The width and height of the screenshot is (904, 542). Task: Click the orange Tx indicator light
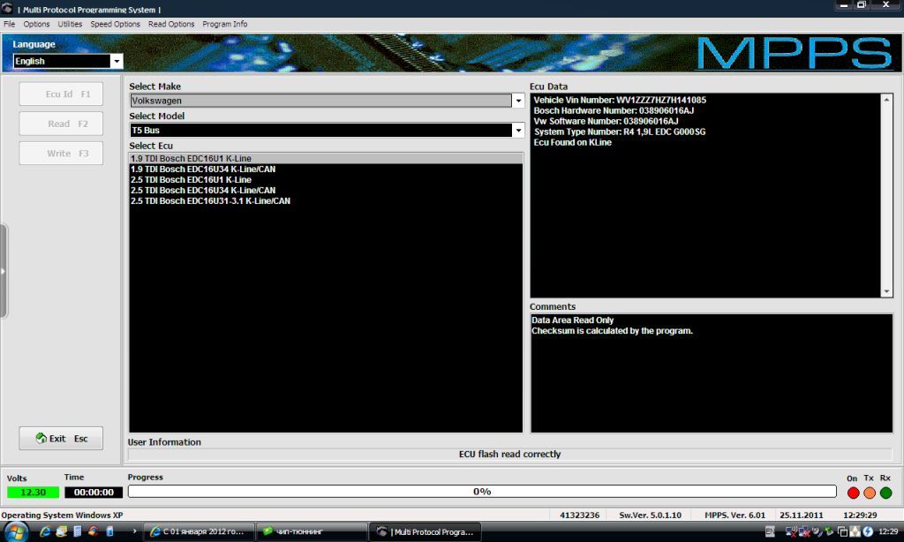870,493
